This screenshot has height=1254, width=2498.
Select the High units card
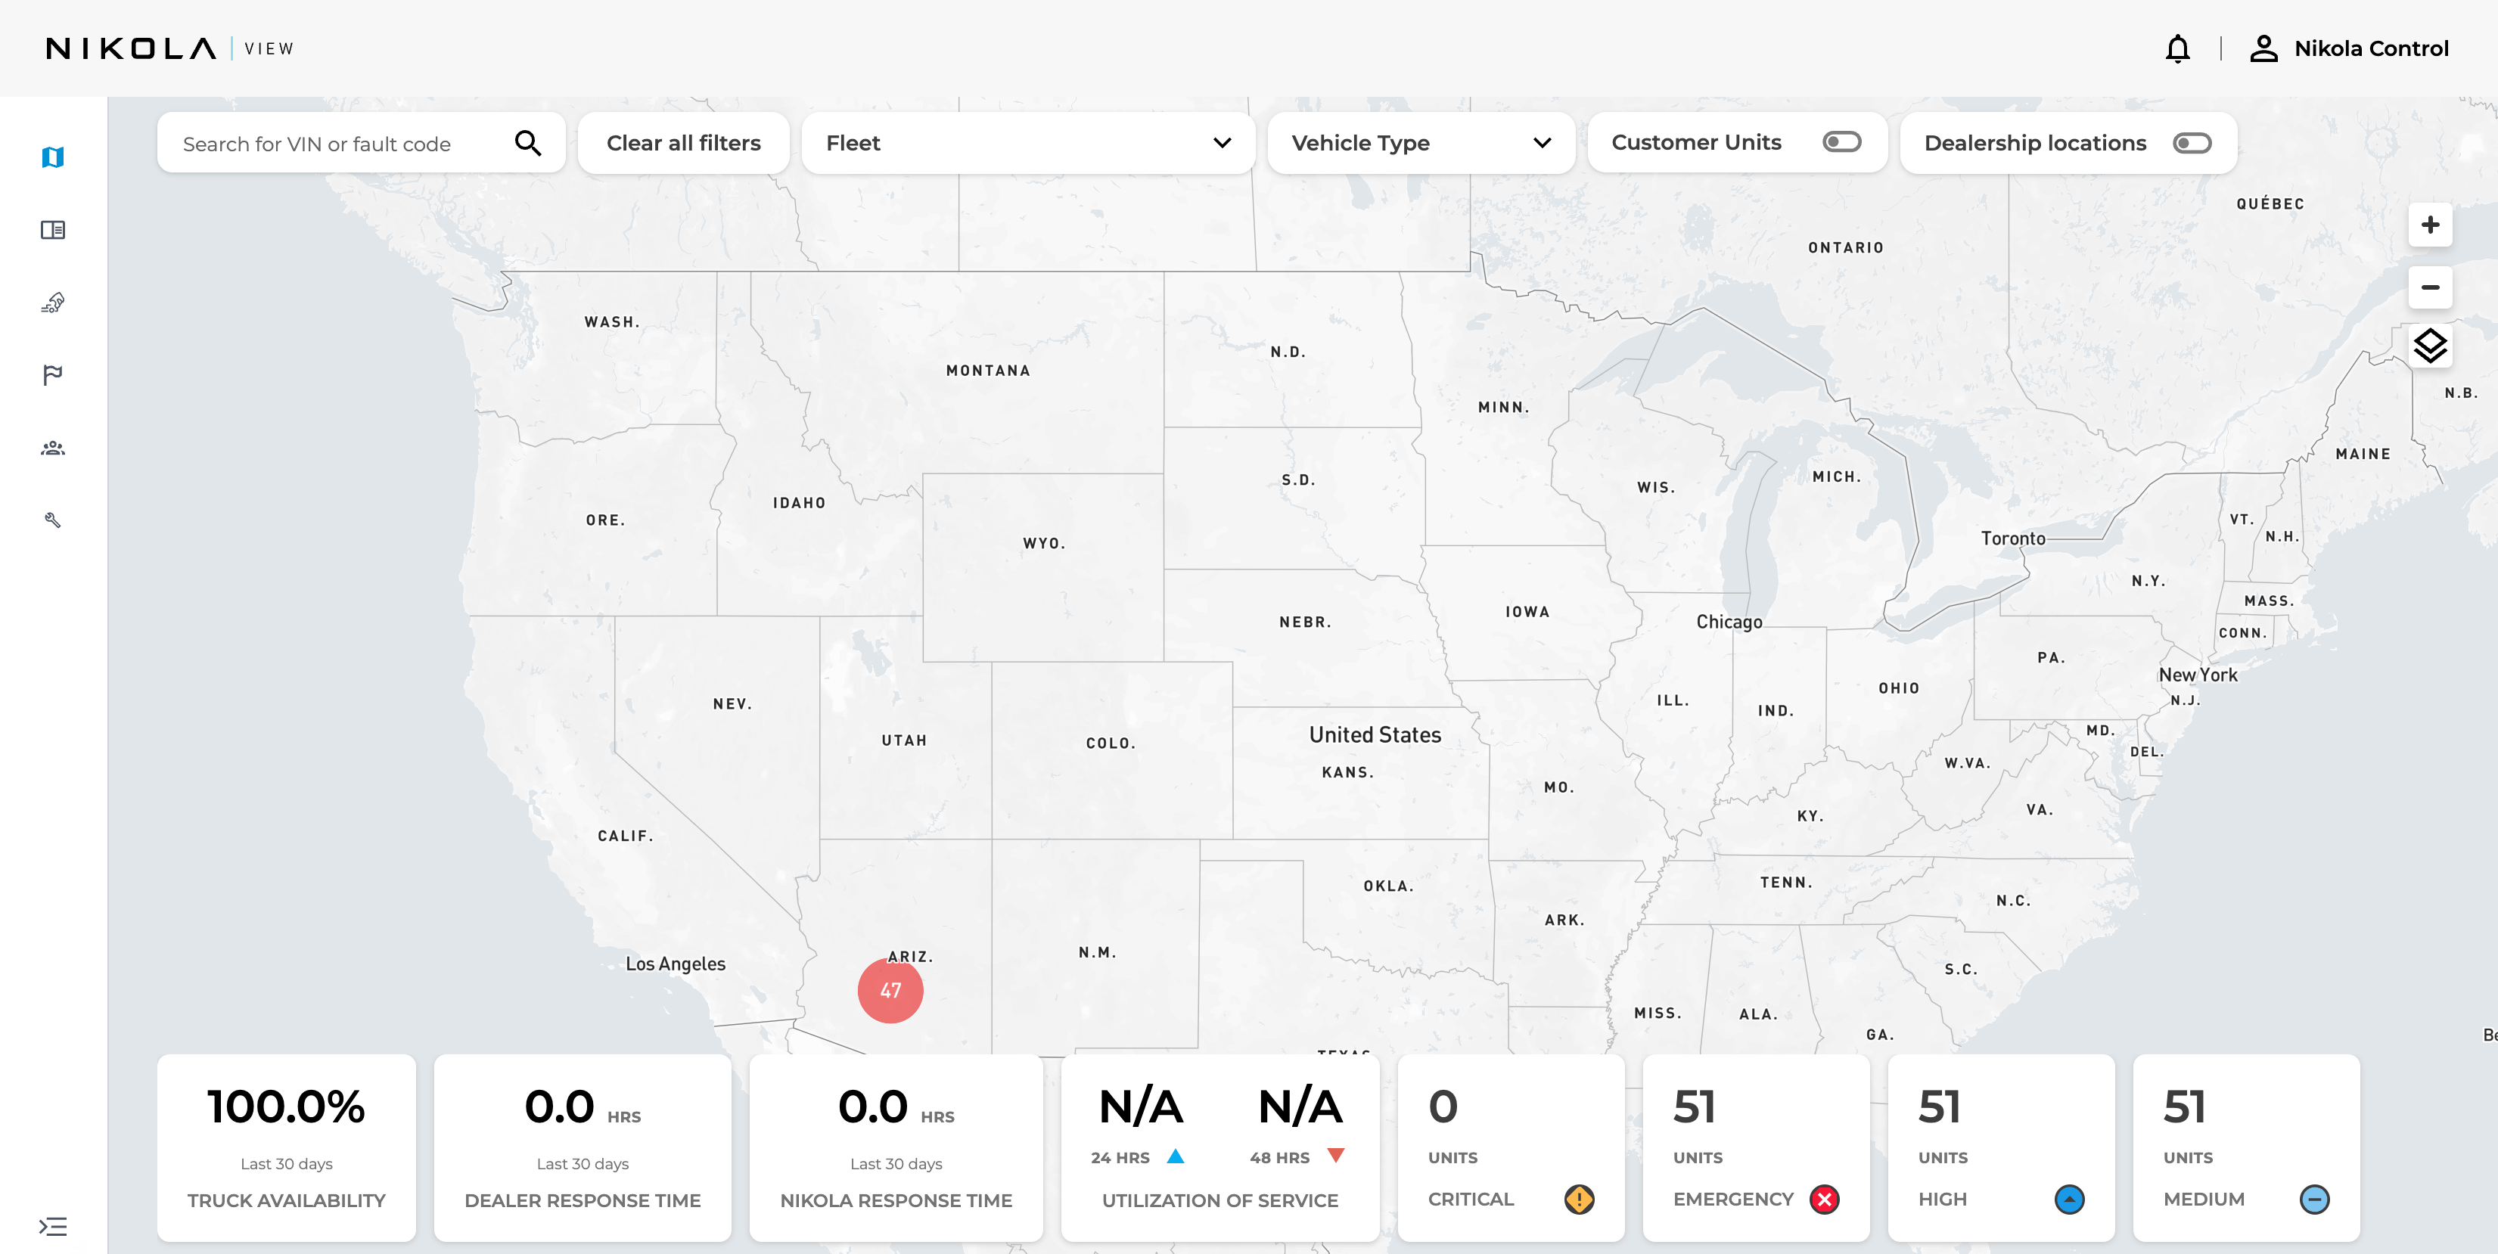[x=2002, y=1148]
